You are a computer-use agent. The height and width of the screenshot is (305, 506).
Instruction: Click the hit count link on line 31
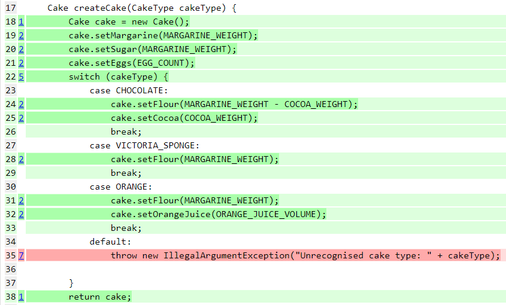[21, 200]
